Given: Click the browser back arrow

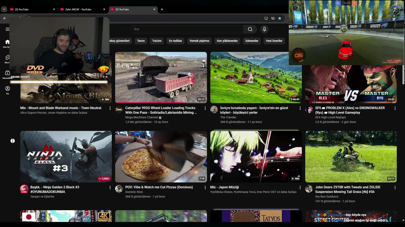Looking at the screenshot, I should click(4, 18).
